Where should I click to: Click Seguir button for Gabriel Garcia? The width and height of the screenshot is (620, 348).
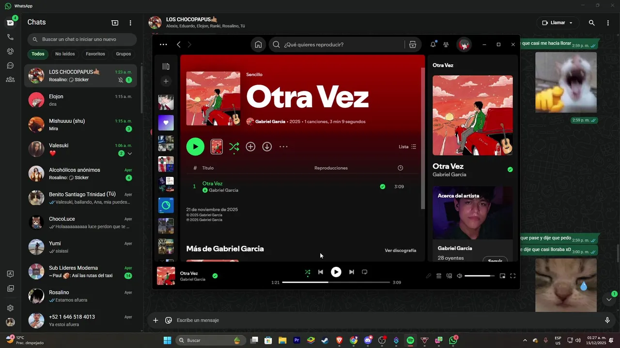tap(495, 260)
